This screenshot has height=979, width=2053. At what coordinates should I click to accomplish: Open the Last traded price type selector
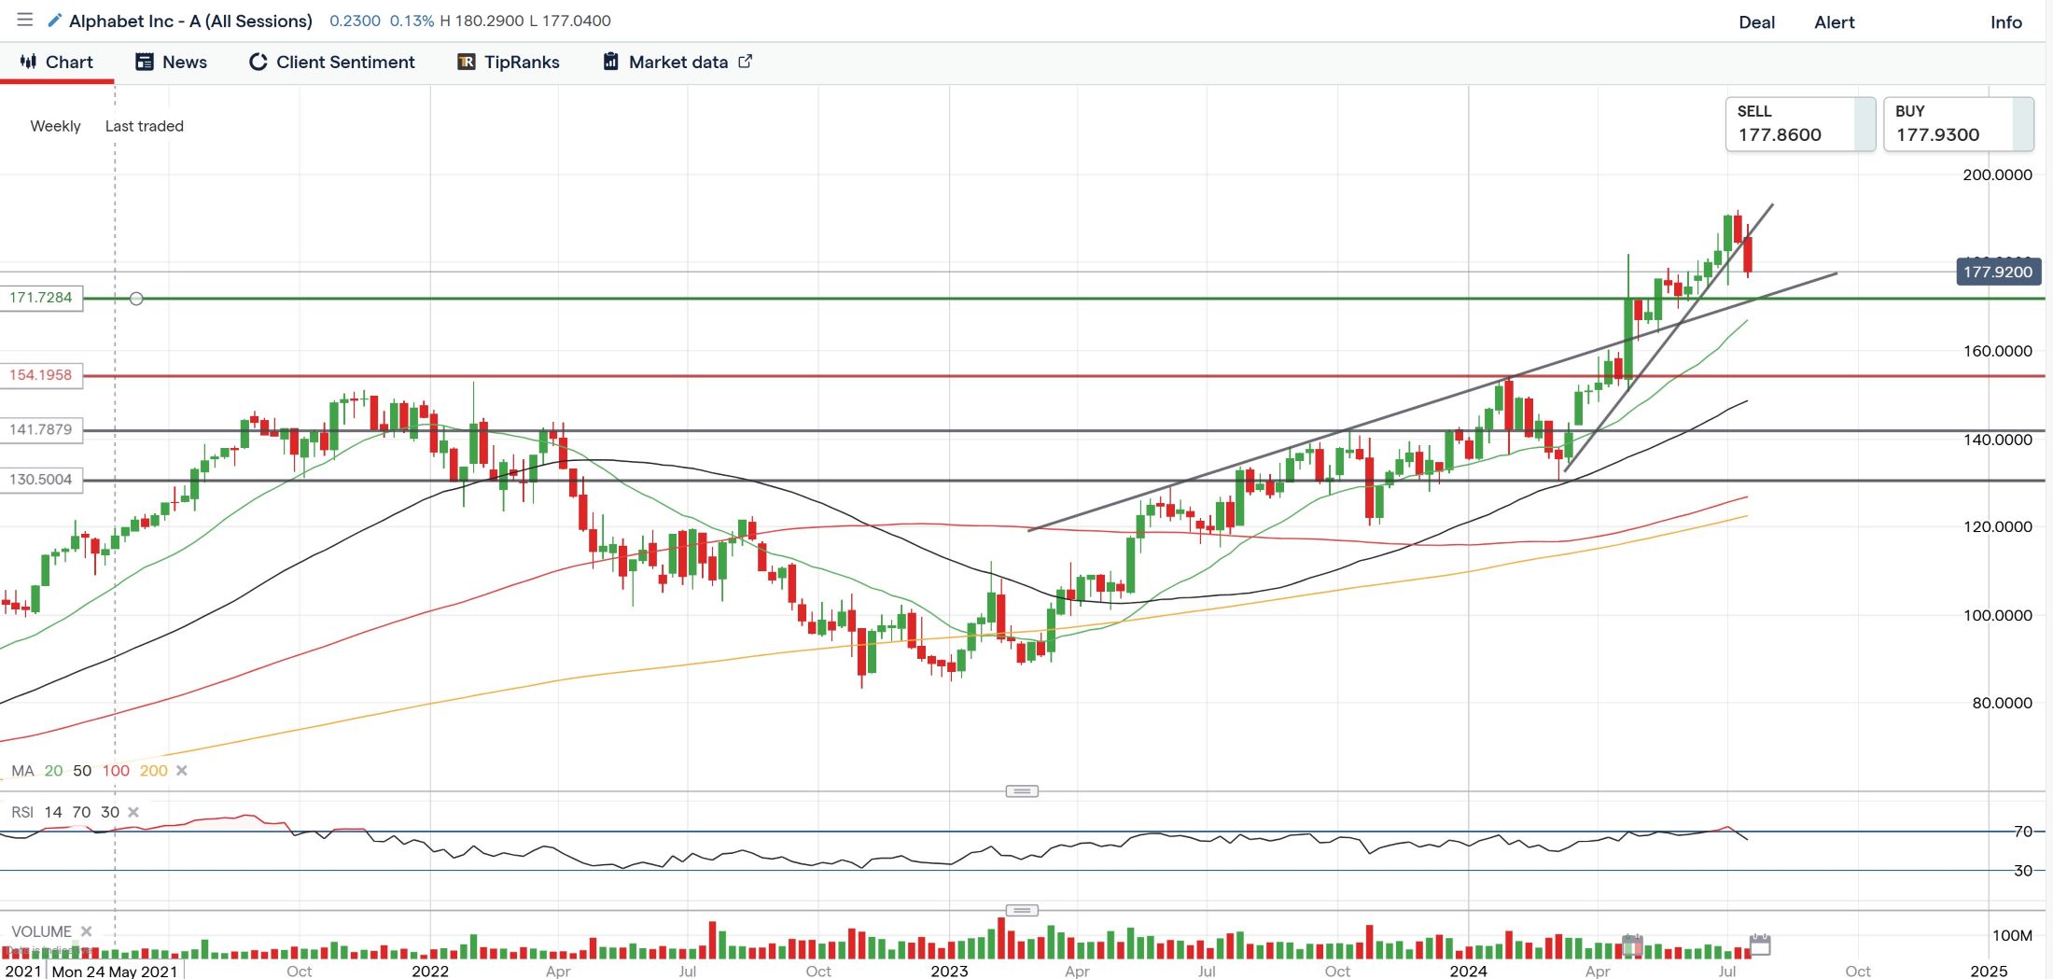click(144, 126)
